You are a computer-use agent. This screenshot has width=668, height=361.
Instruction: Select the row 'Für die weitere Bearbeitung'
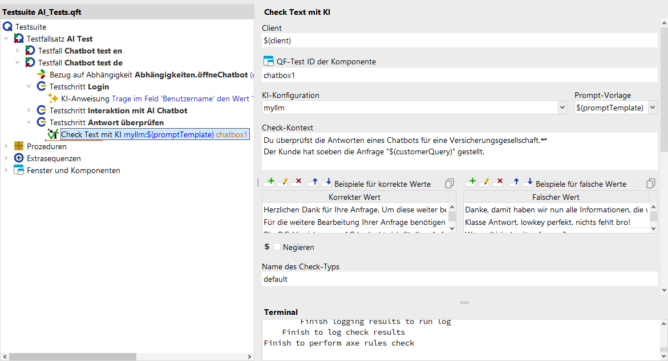pos(355,222)
